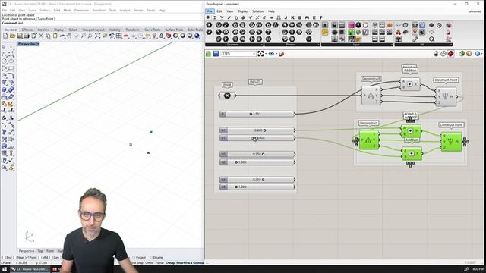Viewport: 486px width, 273px height.
Task: Click the Grasshopper open document green icon
Action: click(x=208, y=54)
